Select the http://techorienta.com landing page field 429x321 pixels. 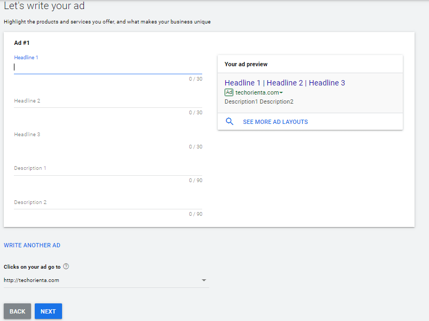102,280
